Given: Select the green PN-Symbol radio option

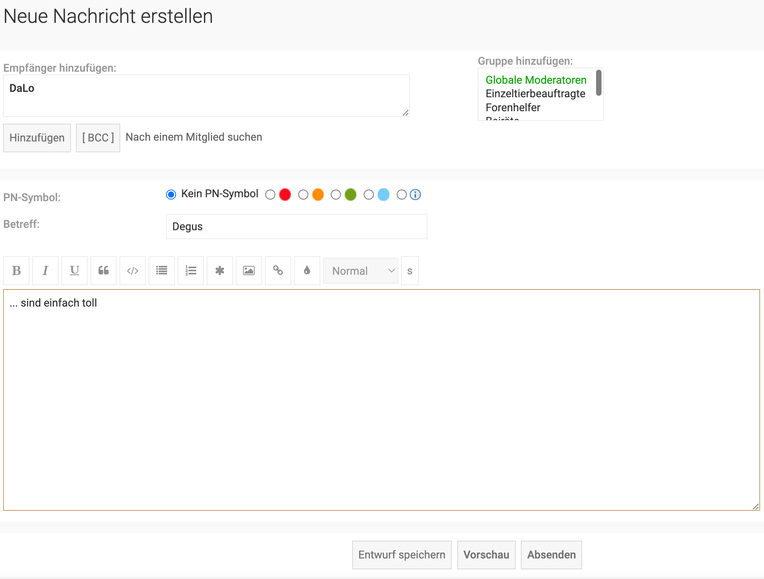Looking at the screenshot, I should tap(336, 195).
